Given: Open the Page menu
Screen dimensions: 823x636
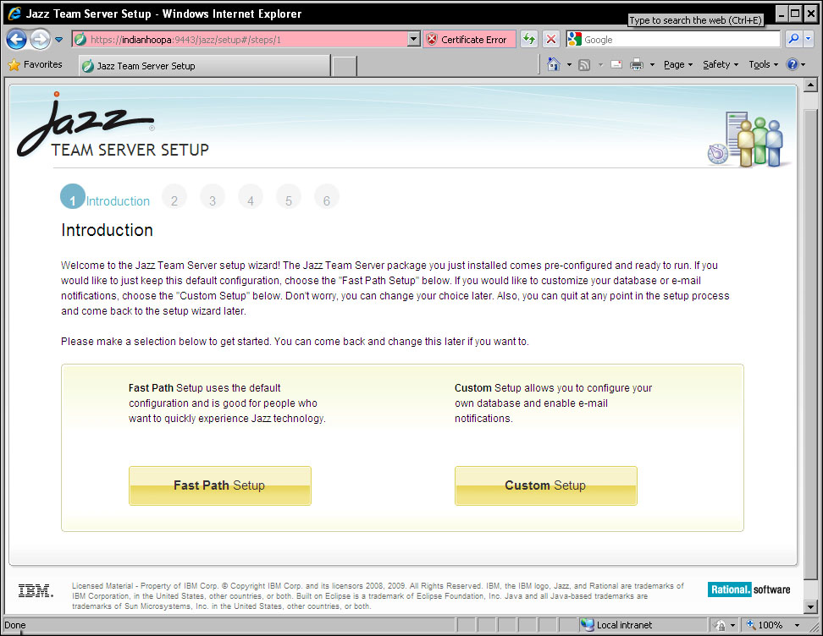Looking at the screenshot, I should tap(678, 64).
